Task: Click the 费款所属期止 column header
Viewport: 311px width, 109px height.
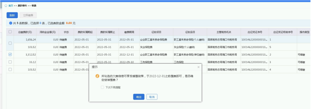Action: [x=108, y=32]
